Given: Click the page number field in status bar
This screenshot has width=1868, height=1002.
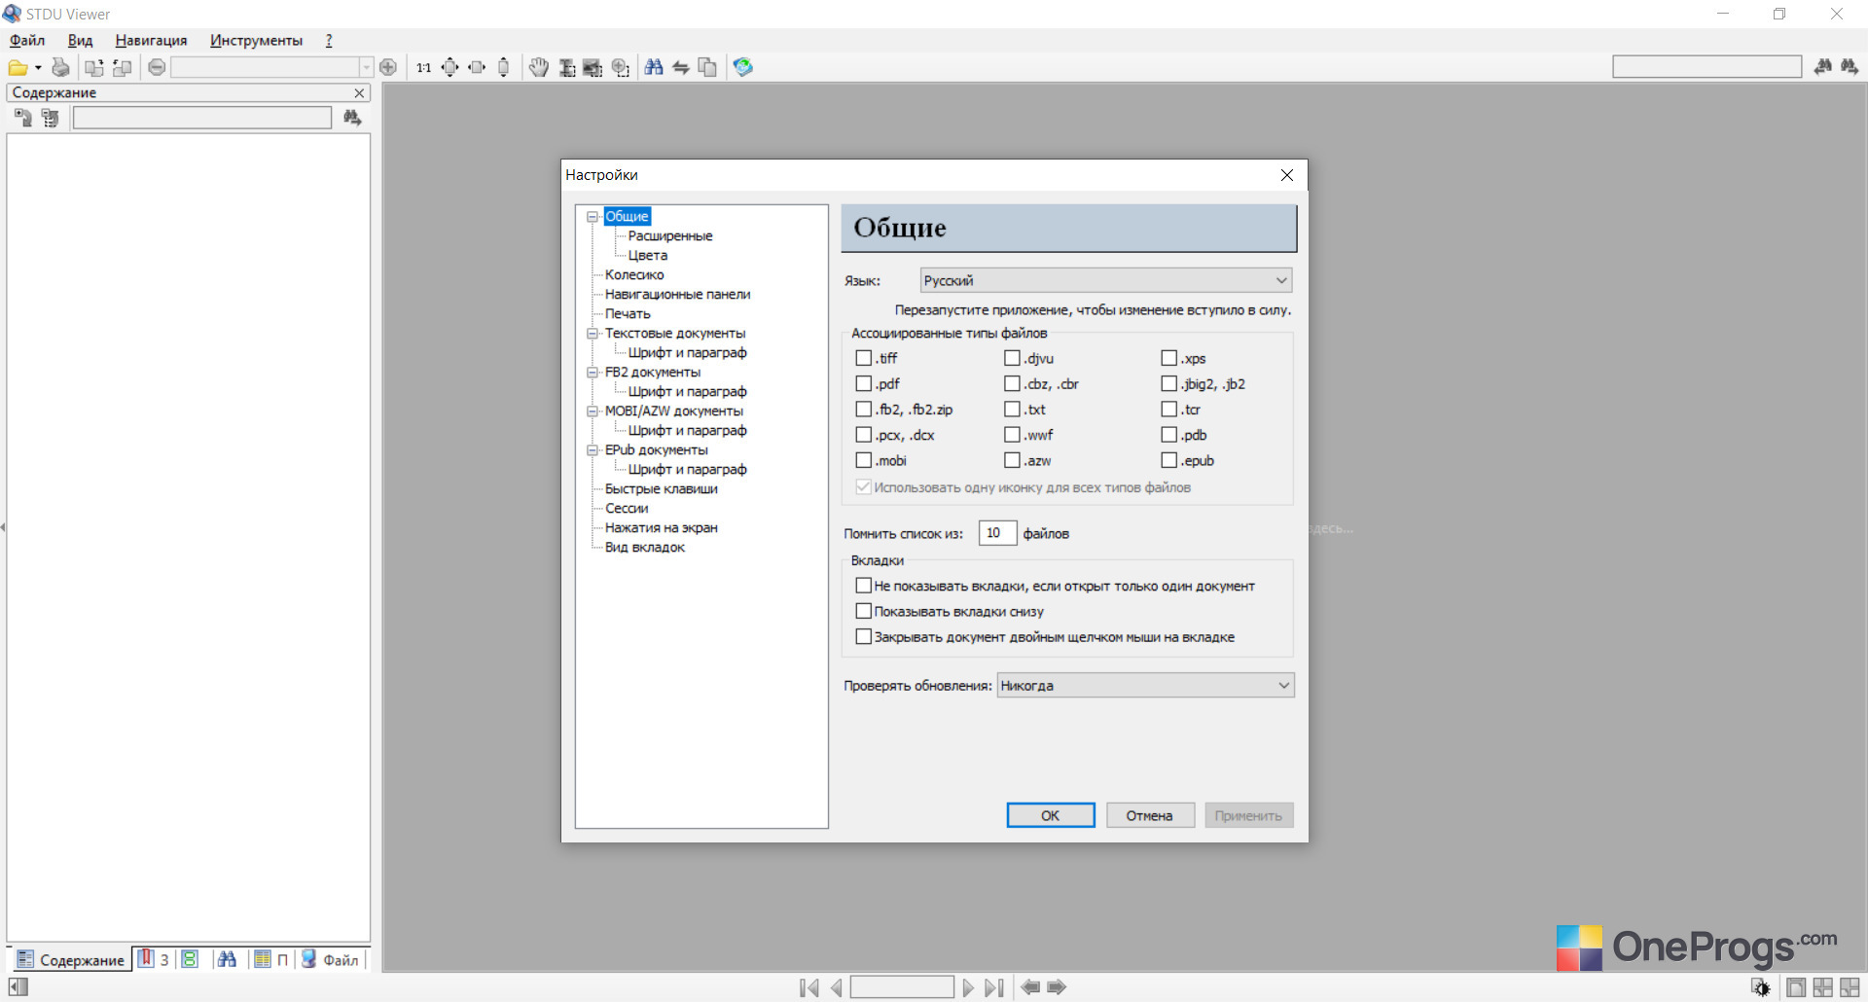Looking at the screenshot, I should 902,987.
